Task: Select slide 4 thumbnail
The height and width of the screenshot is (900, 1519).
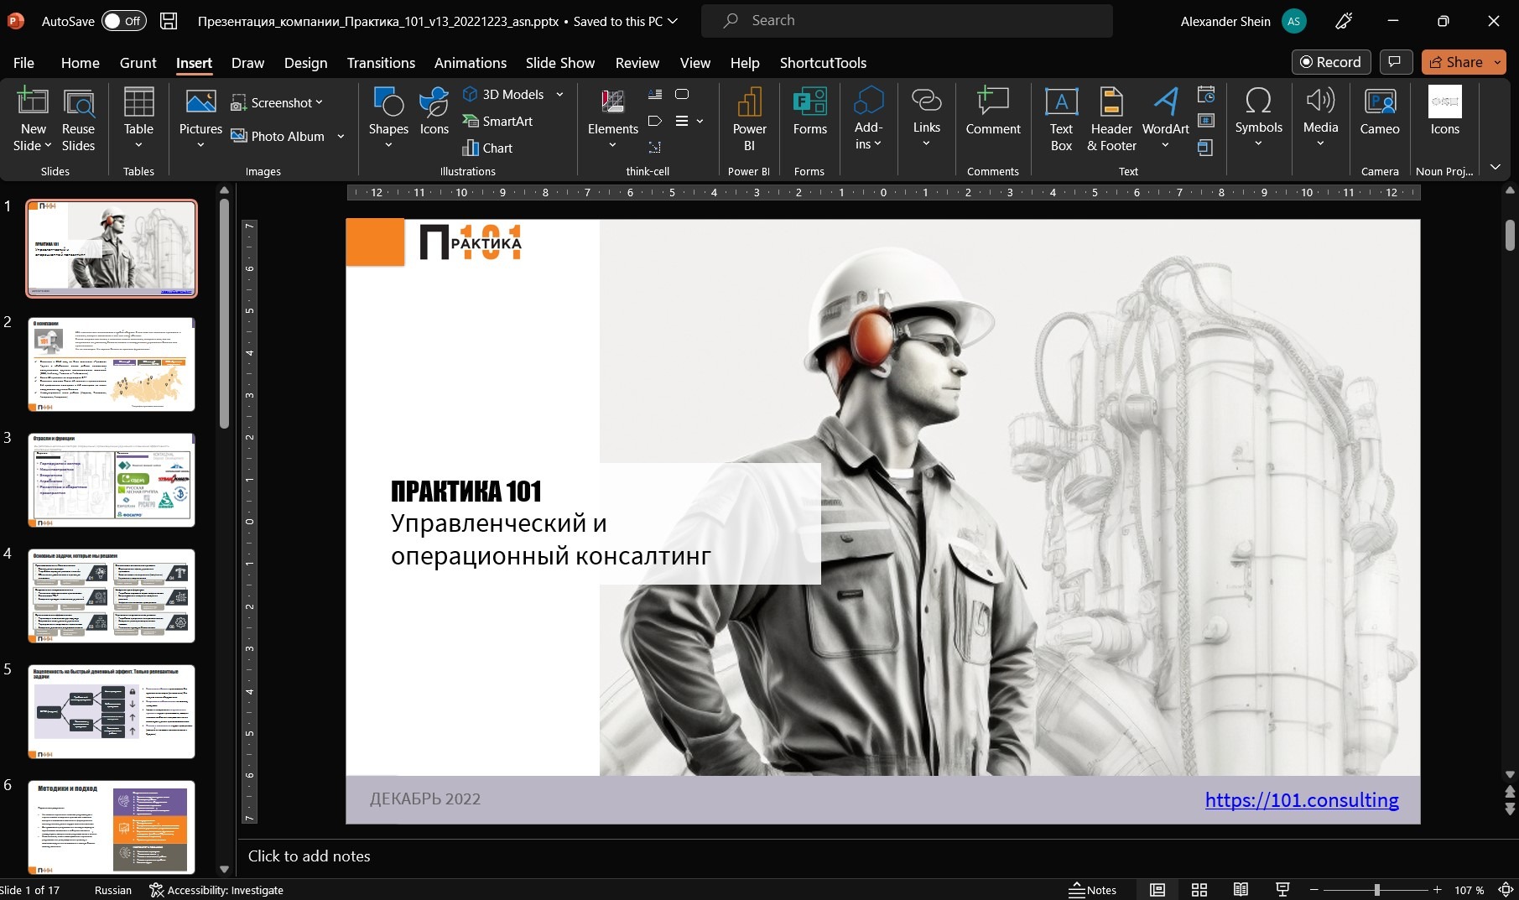Action: click(x=112, y=596)
